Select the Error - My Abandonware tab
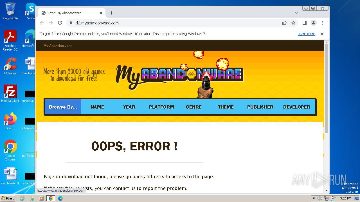The width and height of the screenshot is (360, 202). tap(72, 13)
